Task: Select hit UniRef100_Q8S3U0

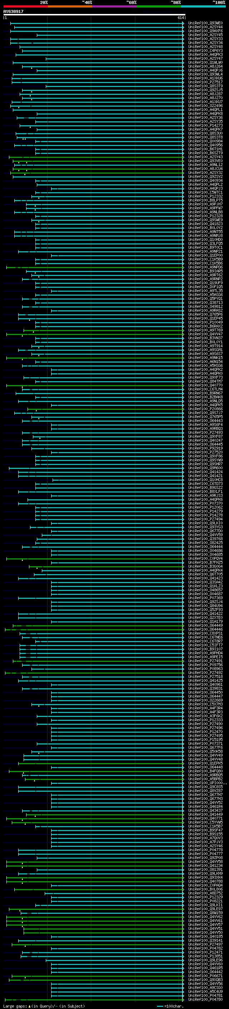Action: [x=205, y=133]
